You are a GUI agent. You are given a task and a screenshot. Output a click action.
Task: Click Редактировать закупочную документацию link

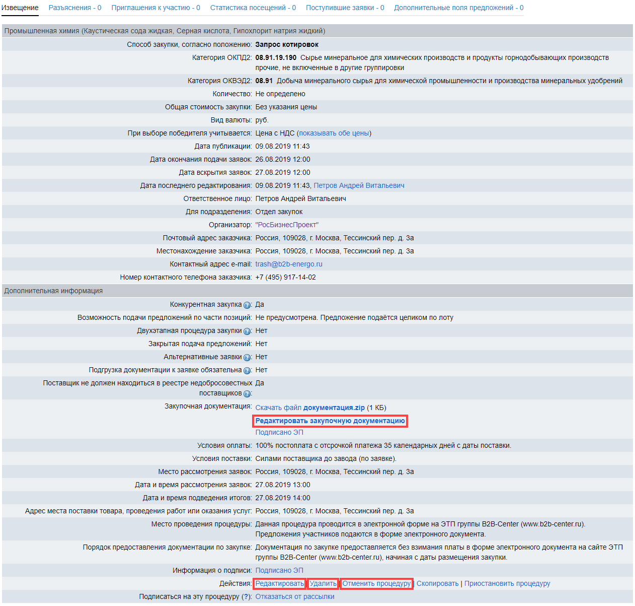tap(330, 421)
